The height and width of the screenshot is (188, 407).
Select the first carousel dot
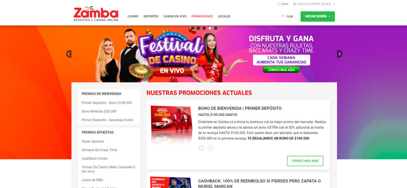pos(192,28)
